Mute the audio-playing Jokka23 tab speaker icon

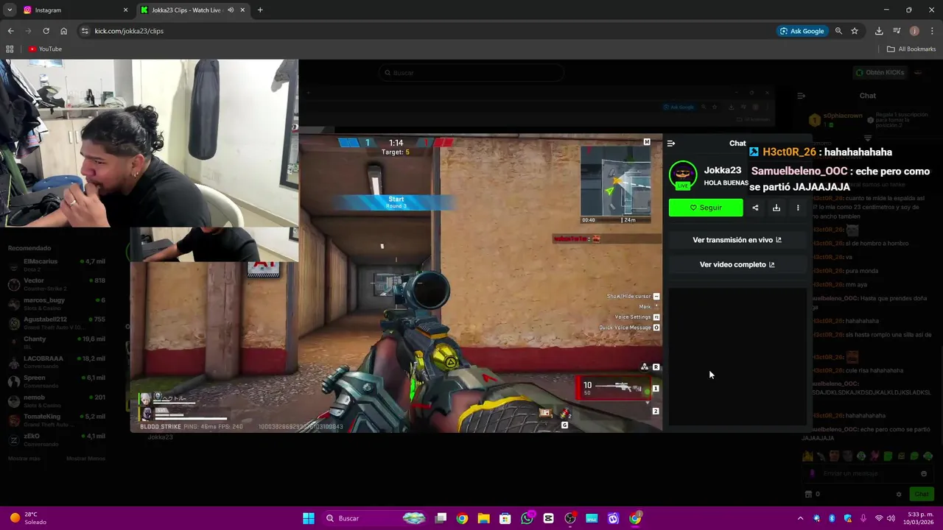pos(231,10)
